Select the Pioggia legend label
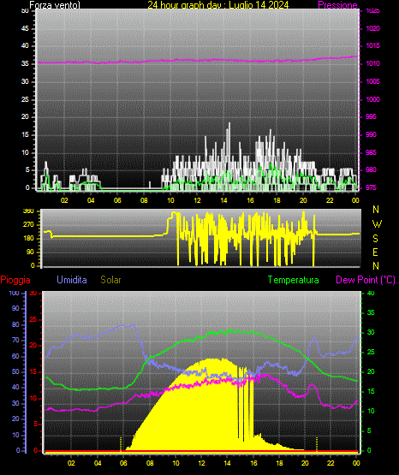 click(x=15, y=280)
